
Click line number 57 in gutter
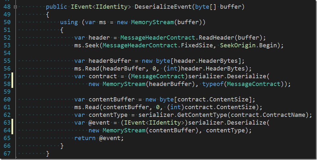pyautogui.click(x=7, y=76)
